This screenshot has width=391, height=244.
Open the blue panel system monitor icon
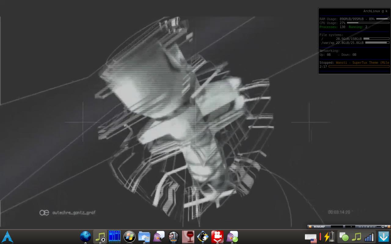(x=115, y=237)
